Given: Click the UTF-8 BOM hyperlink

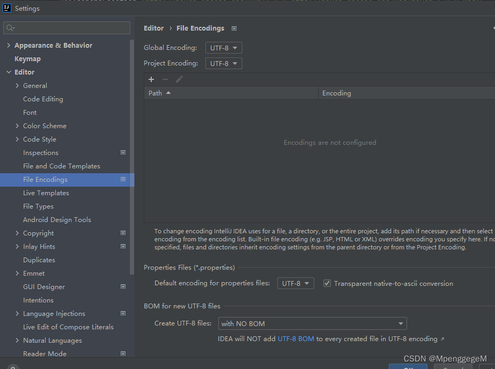Looking at the screenshot, I should (x=296, y=339).
